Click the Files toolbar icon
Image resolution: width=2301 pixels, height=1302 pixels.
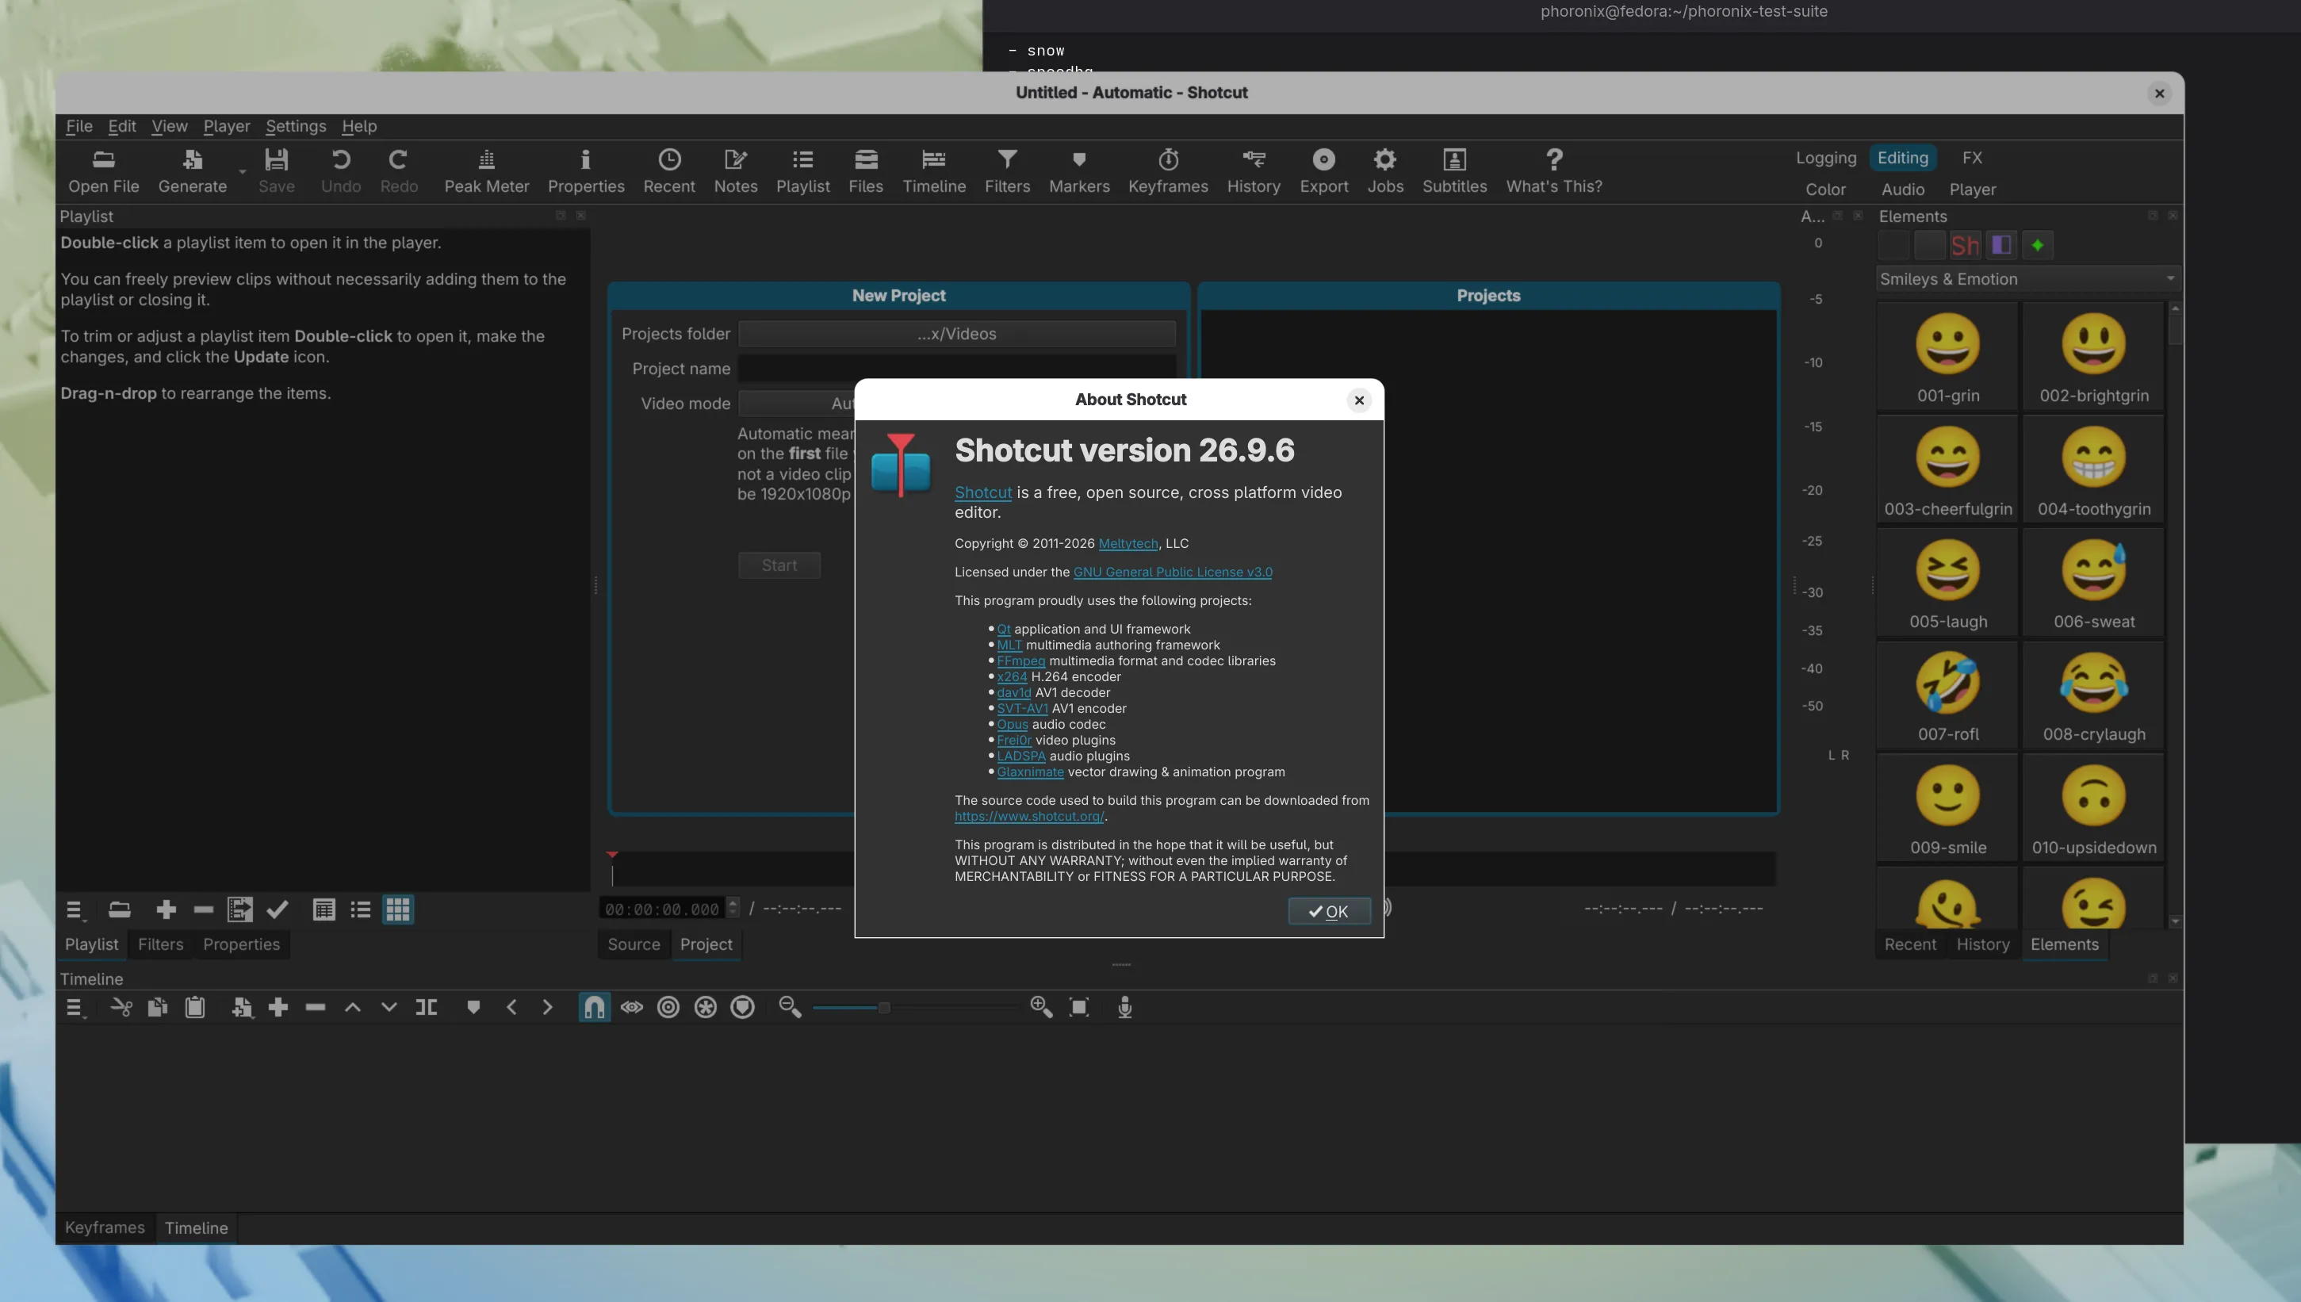coord(865,170)
